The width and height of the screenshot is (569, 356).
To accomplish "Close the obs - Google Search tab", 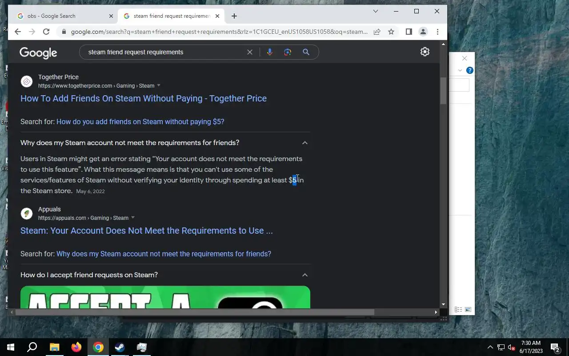I will (111, 16).
